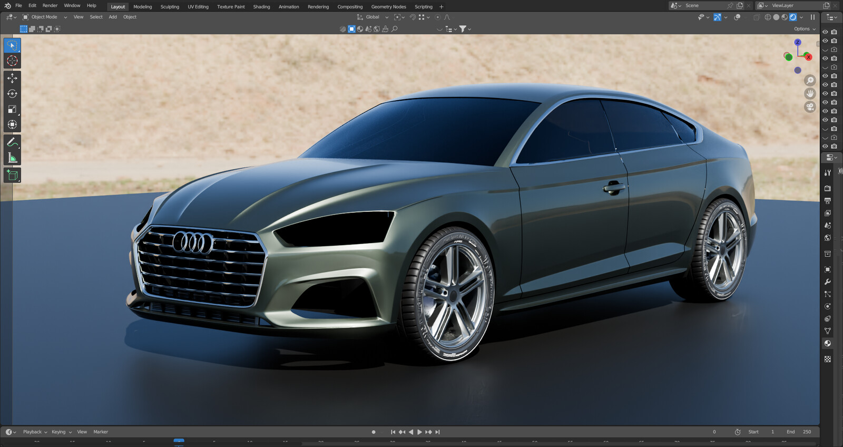Screen dimensions: 843x447
Task: Click the play animation button
Action: point(420,432)
